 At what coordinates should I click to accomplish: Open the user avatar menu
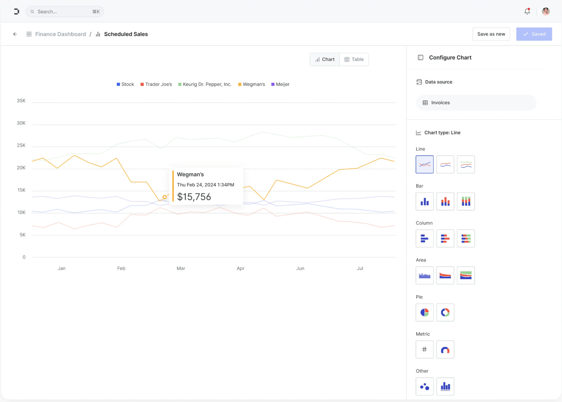click(545, 11)
